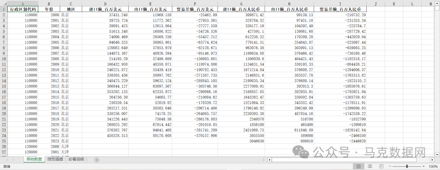Open the 原始数据 sheet tab

pyautogui.click(x=34, y=159)
